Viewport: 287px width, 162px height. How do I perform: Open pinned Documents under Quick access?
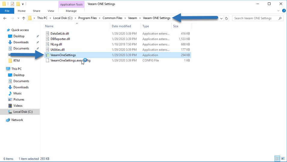point(21,48)
